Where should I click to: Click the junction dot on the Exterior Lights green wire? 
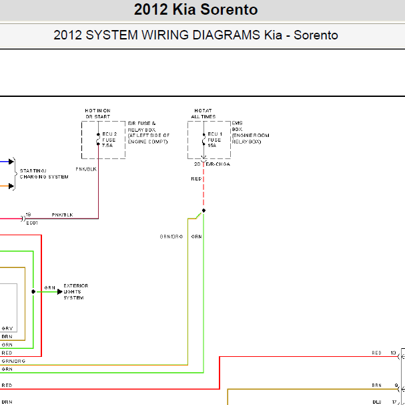[x=33, y=291]
